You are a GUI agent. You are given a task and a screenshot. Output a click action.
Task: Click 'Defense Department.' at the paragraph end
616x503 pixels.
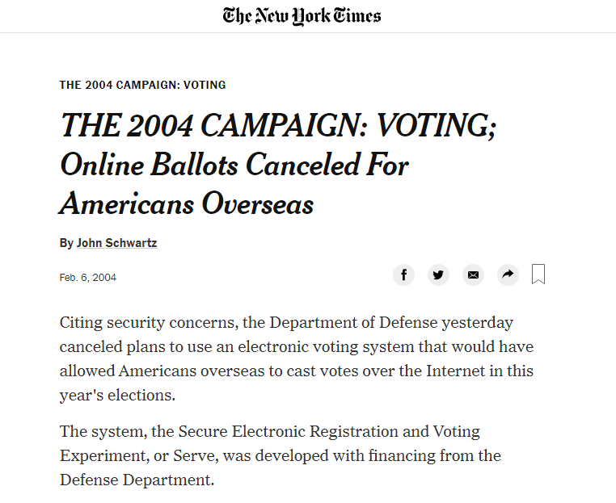click(137, 480)
